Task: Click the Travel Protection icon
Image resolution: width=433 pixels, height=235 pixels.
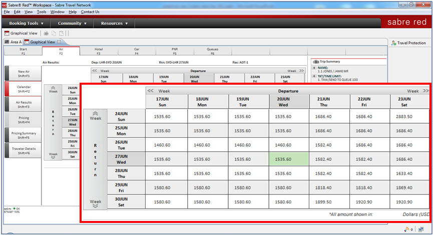Action: tap(393, 43)
